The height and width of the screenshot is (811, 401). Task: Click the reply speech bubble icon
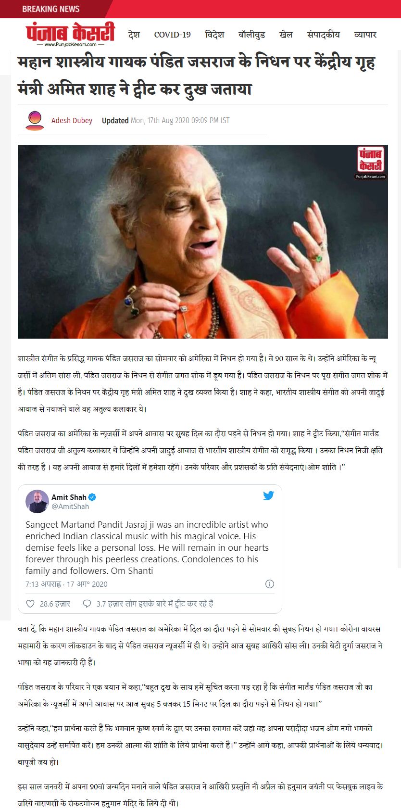[87, 604]
